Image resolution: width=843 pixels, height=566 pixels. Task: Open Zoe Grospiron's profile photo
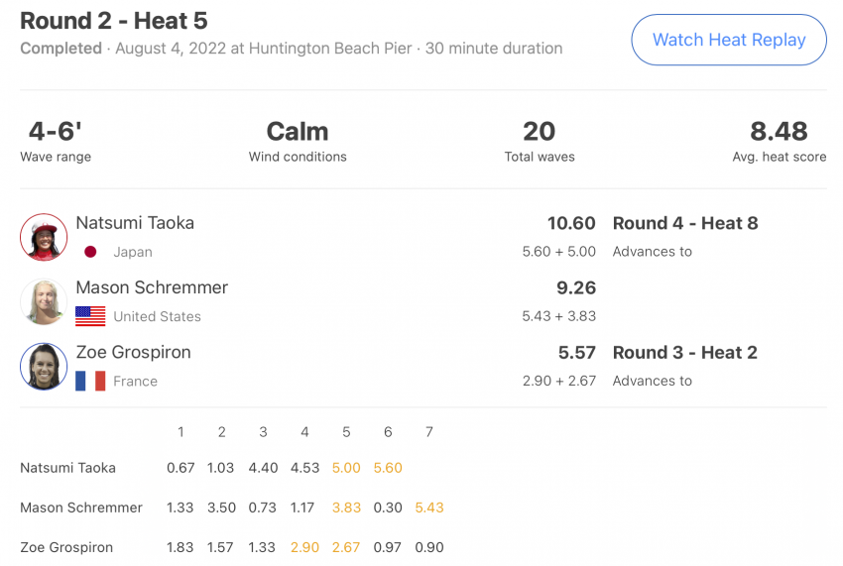(44, 366)
